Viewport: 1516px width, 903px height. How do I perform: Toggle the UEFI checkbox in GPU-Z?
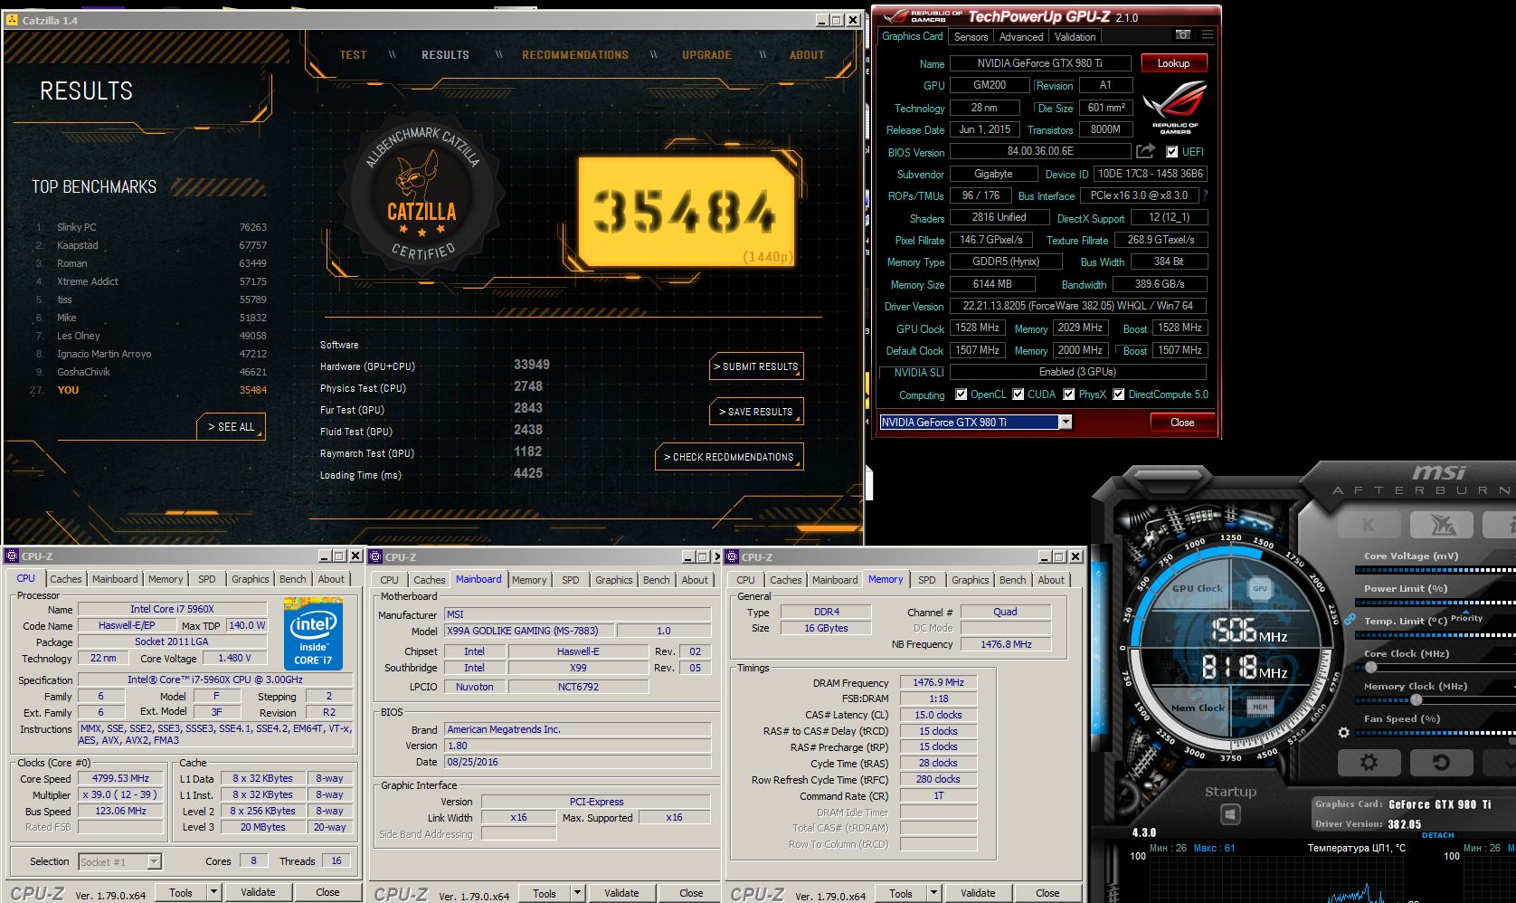(1171, 151)
